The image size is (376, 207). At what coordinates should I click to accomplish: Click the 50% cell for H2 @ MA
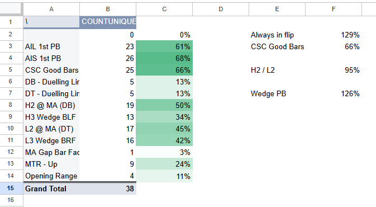(x=164, y=105)
